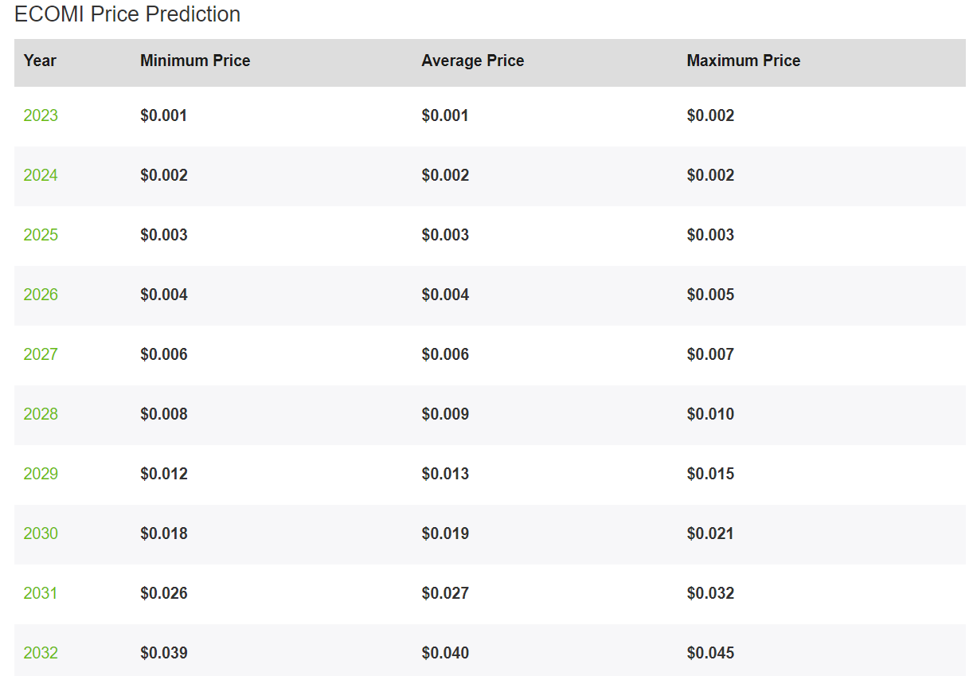Follow the 2025 prediction link

click(41, 235)
